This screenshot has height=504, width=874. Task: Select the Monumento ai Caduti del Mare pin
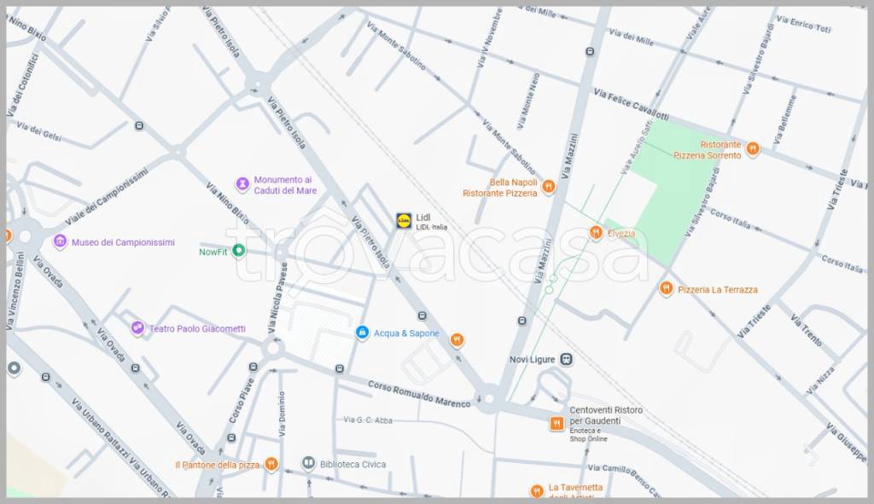pos(242,184)
